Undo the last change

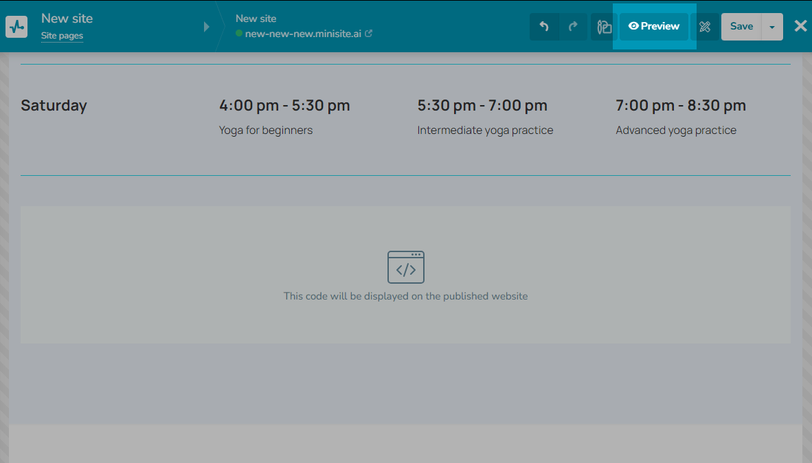(544, 26)
